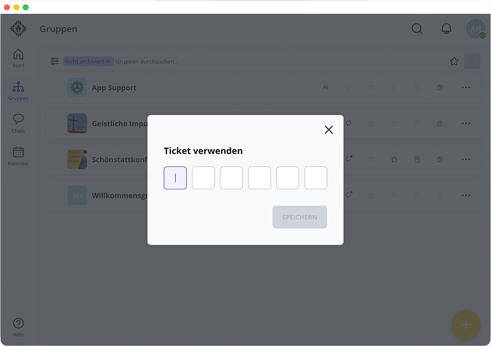This screenshot has height=346, width=491.
Task: Open App Support more options menu
Action: click(466, 87)
